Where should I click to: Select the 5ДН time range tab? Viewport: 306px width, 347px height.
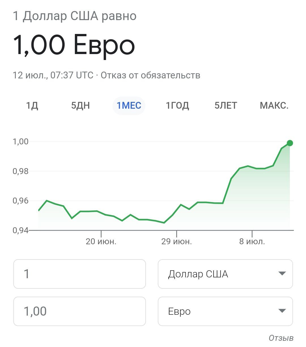pos(80,106)
